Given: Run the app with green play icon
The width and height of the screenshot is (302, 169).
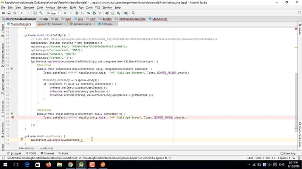Looking at the screenshot, I should (x=65, y=13).
